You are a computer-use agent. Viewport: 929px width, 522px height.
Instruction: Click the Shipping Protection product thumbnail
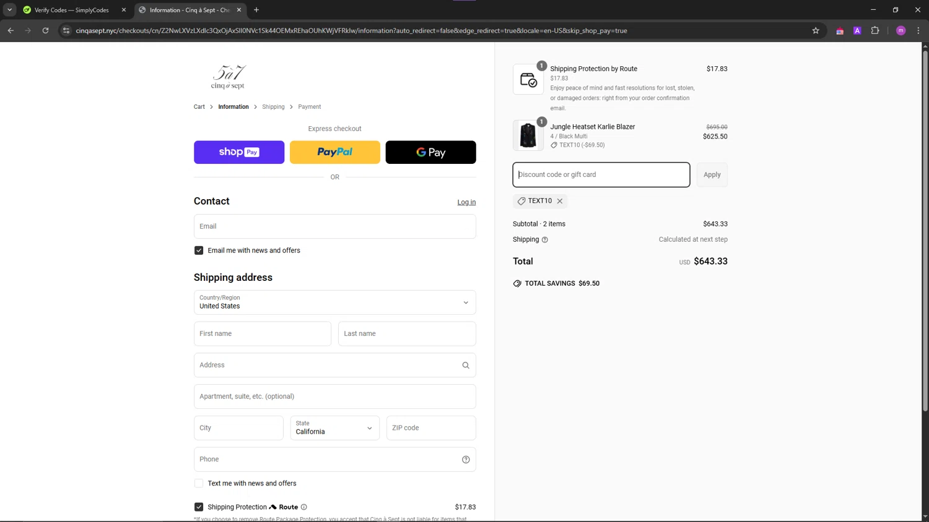pyautogui.click(x=528, y=79)
